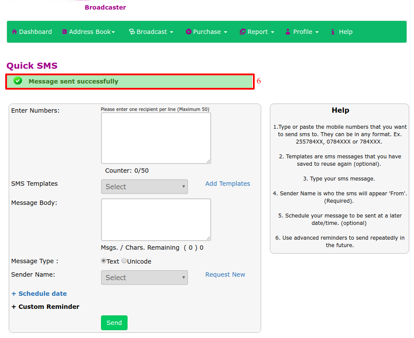Select the Text message type
This screenshot has width=414, height=338.
click(104, 261)
